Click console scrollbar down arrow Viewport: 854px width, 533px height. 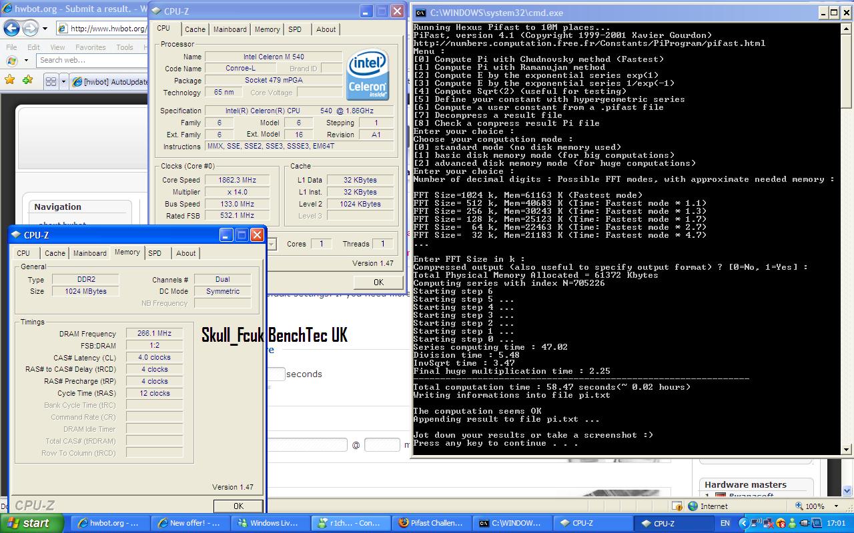[847, 450]
